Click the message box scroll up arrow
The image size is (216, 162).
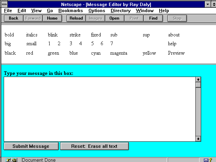[198, 80]
